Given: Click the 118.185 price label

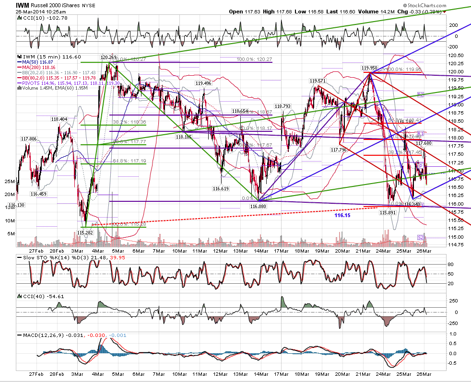Looking at the screenshot, I should coord(184,137).
